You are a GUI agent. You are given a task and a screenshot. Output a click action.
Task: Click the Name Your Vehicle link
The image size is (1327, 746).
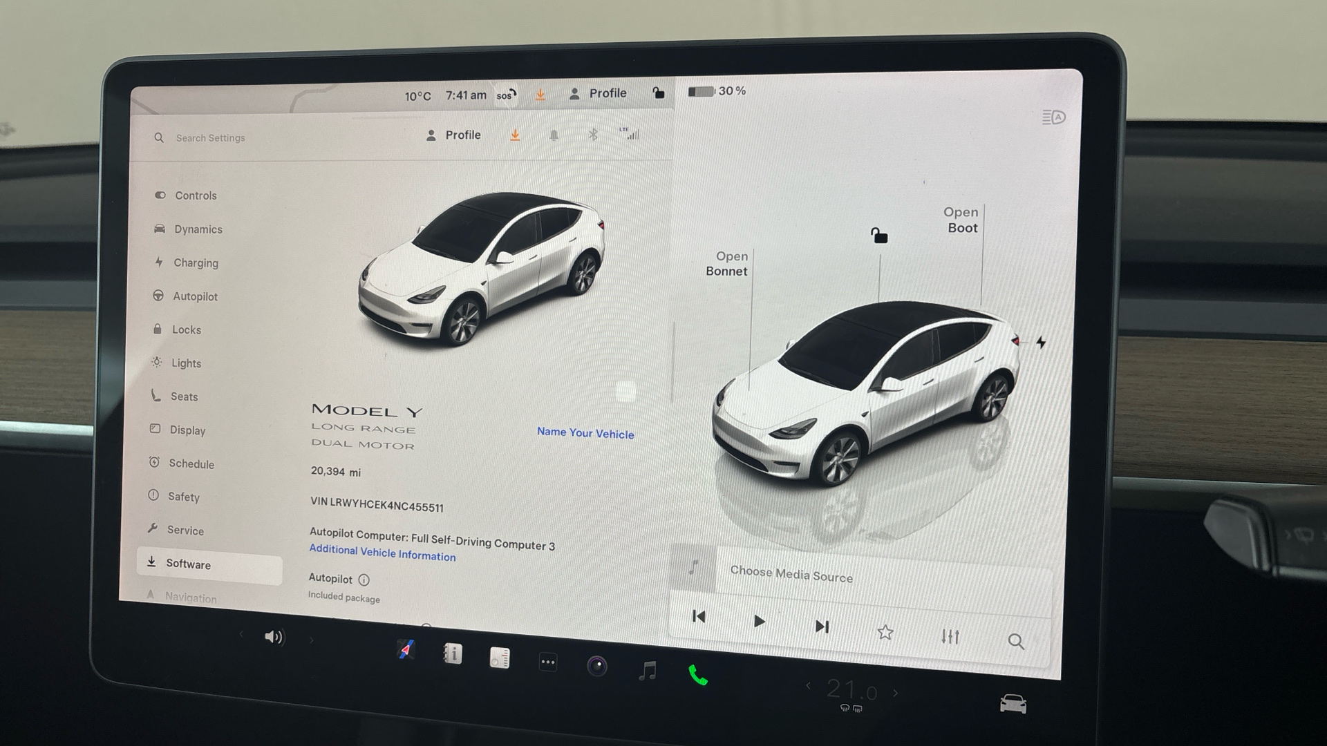[x=585, y=433]
